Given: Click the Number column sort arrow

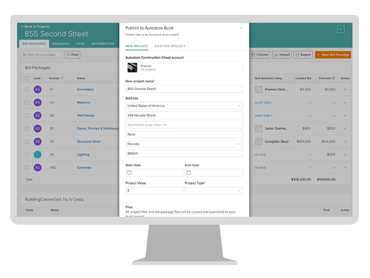Looking at the screenshot, I should 62,78.
